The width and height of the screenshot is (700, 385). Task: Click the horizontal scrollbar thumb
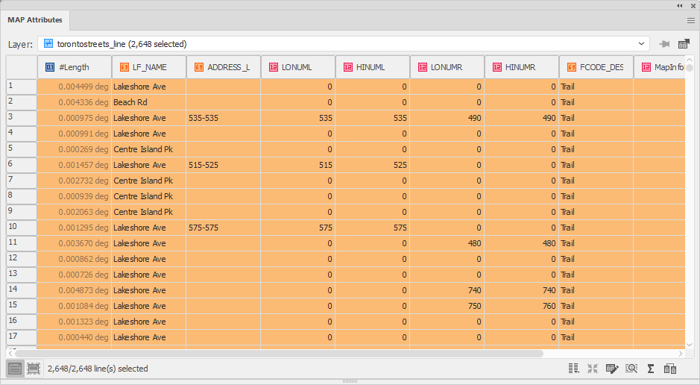click(x=279, y=353)
